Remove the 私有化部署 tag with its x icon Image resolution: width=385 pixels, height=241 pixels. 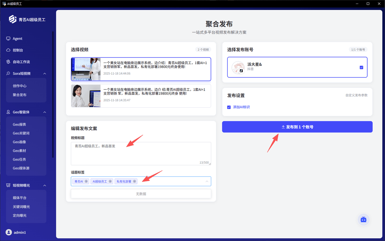click(x=134, y=181)
